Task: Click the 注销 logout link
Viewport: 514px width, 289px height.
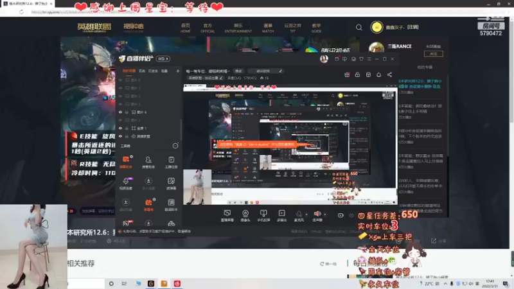Action: pos(413,27)
